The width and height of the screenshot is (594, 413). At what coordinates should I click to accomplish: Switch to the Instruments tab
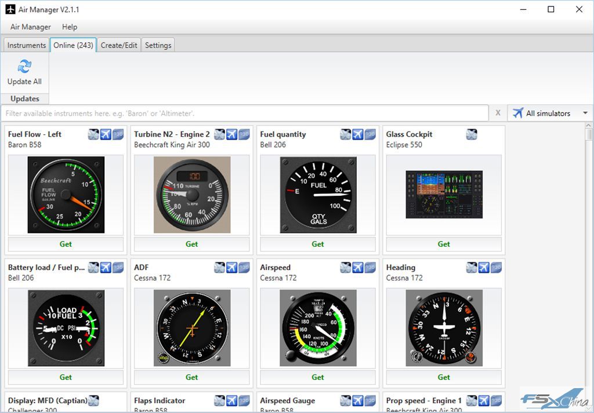(27, 45)
